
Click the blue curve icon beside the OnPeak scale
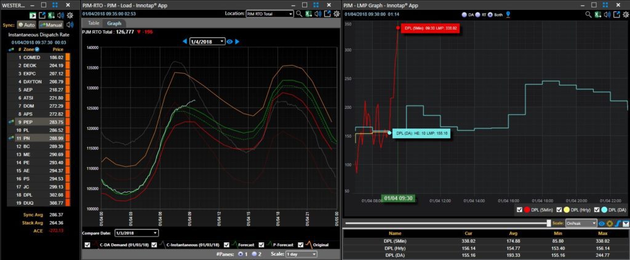click(x=618, y=224)
